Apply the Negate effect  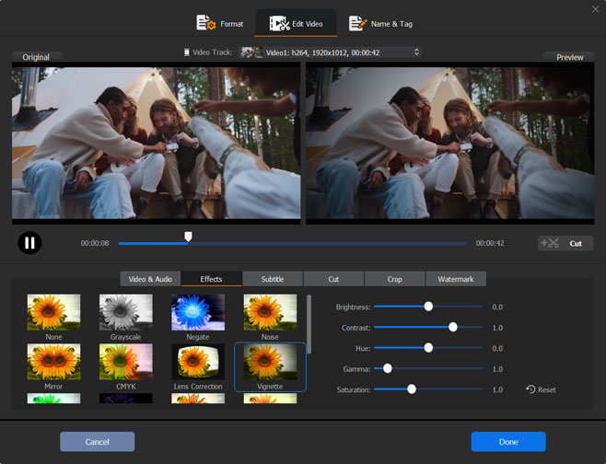click(x=198, y=313)
